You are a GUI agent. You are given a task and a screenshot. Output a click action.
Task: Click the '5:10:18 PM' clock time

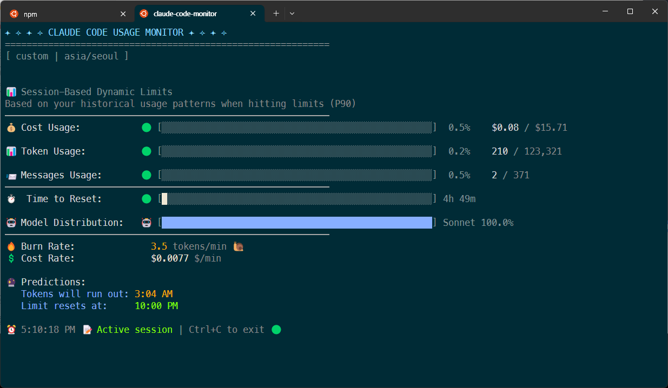pos(48,330)
